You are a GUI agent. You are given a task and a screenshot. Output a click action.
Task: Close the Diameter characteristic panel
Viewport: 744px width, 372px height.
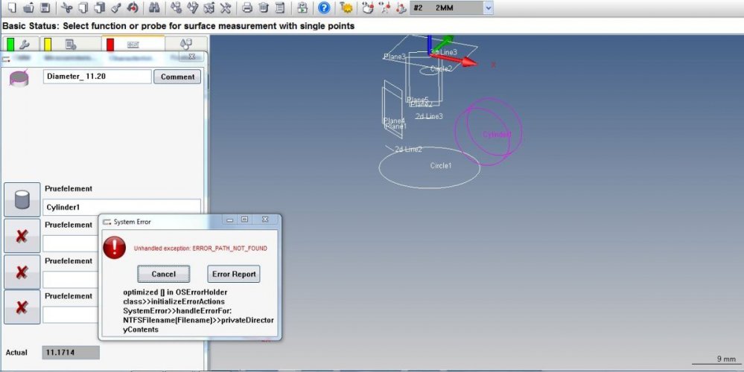[x=191, y=57]
